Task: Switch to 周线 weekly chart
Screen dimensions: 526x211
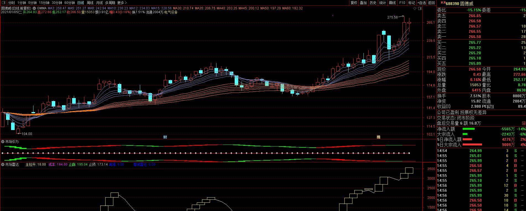Action: [x=90, y=3]
